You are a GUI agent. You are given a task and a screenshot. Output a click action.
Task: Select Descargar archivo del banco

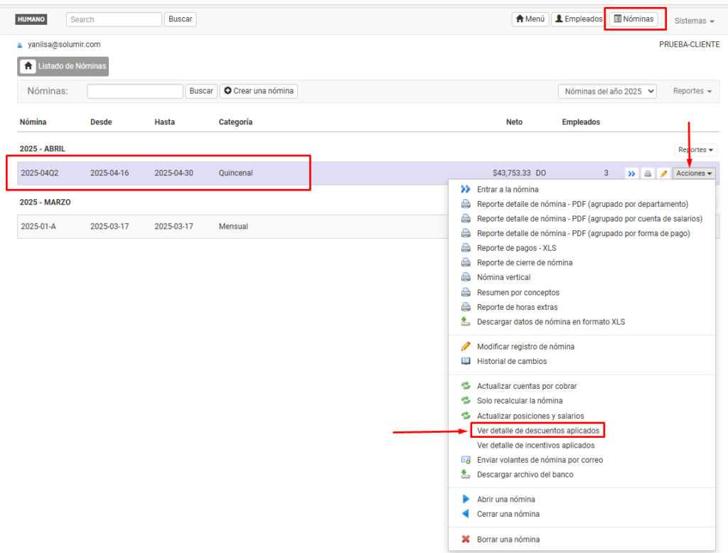pyautogui.click(x=525, y=474)
